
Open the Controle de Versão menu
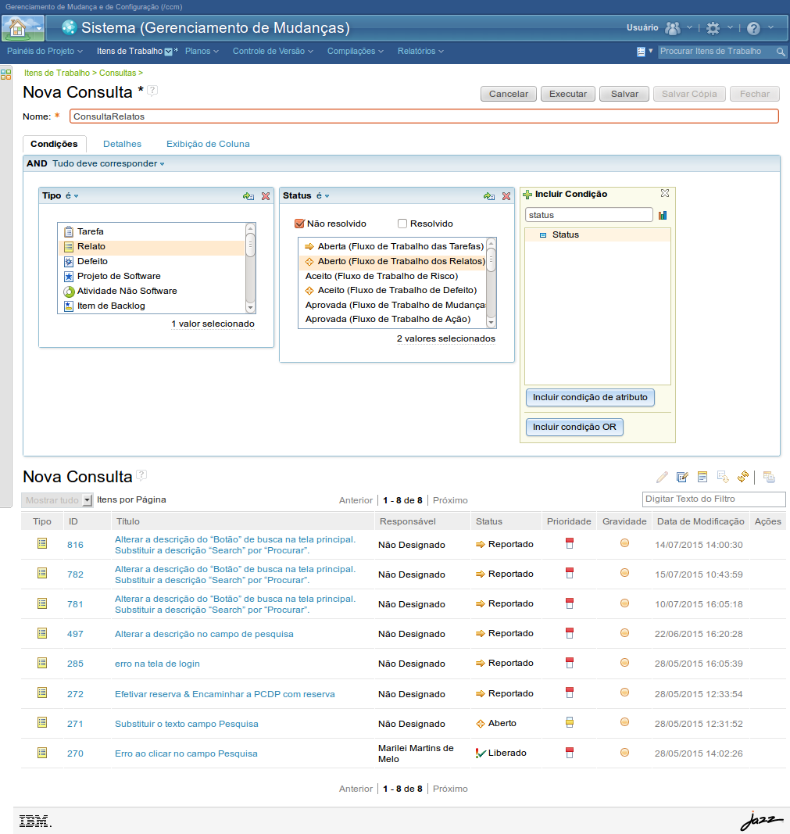[273, 51]
